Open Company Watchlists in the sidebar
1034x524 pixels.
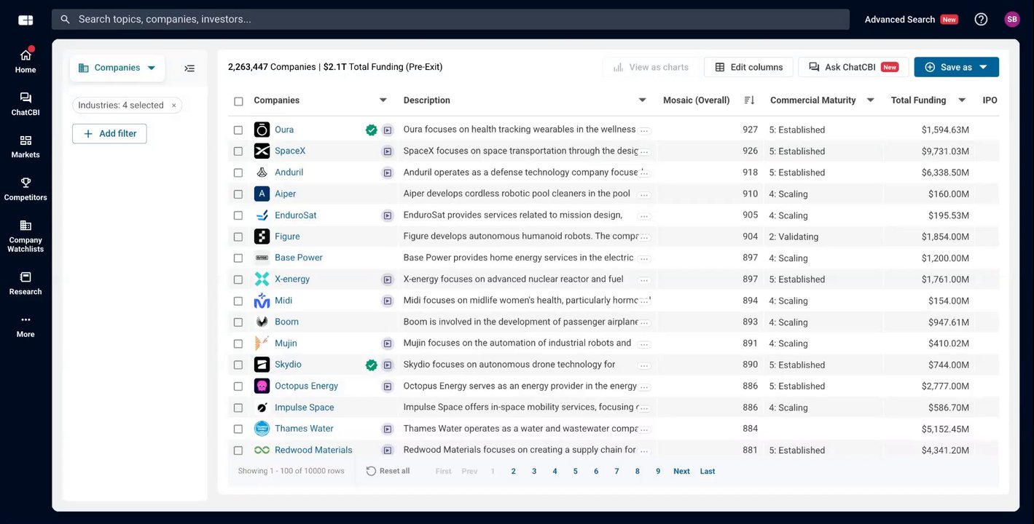pyautogui.click(x=26, y=236)
